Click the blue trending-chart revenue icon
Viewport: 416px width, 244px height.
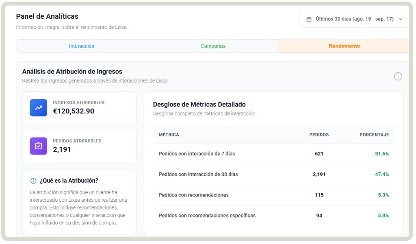click(x=38, y=108)
